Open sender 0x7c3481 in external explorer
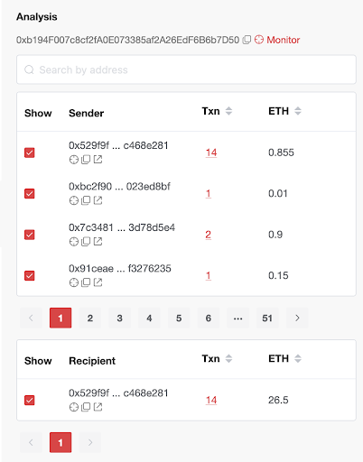 click(98, 241)
